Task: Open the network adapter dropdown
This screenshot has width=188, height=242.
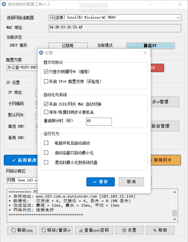Action: pyautogui.click(x=115, y=18)
